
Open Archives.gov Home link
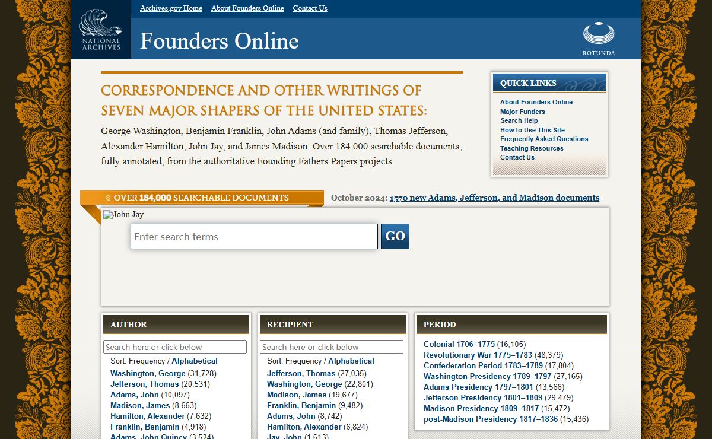click(171, 8)
